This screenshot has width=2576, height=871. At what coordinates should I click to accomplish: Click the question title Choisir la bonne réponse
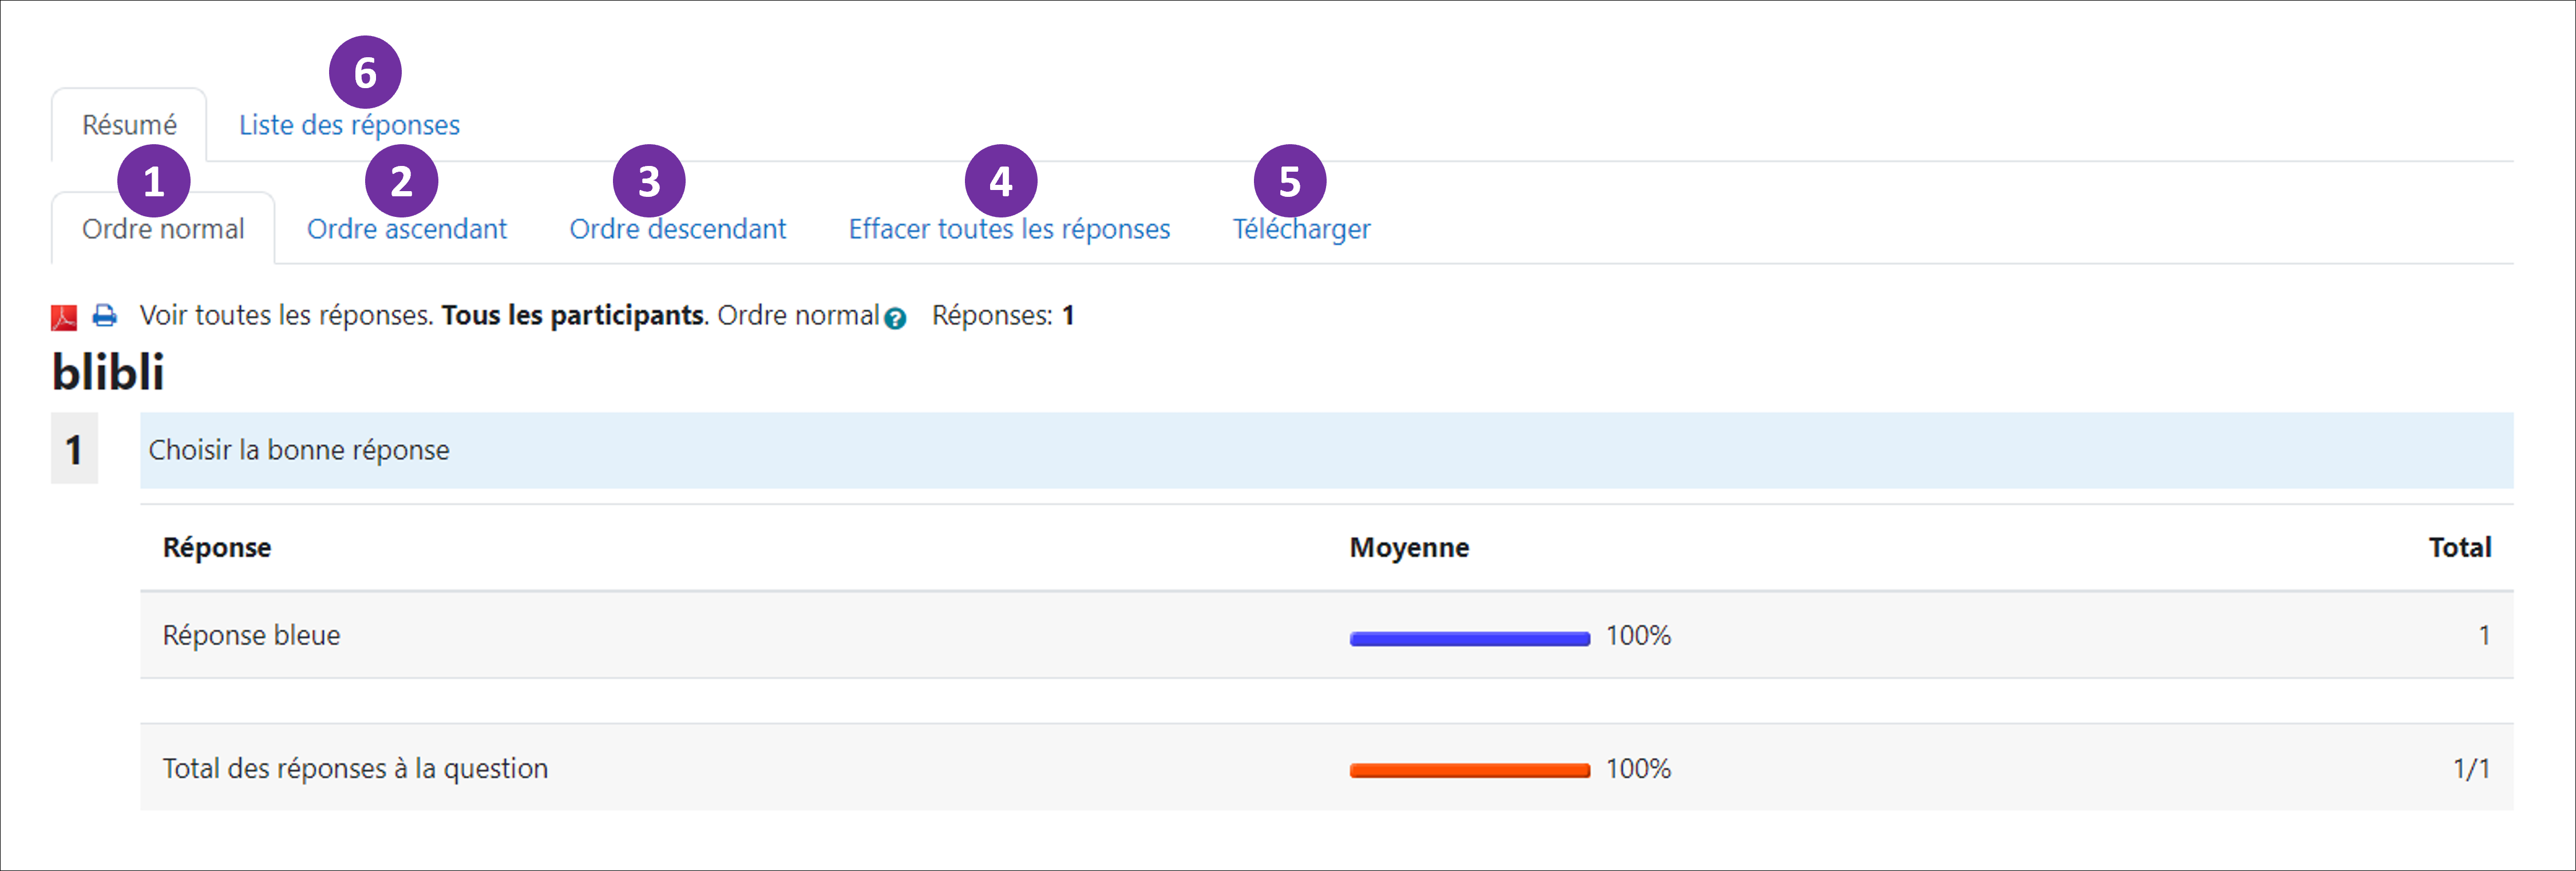299,450
